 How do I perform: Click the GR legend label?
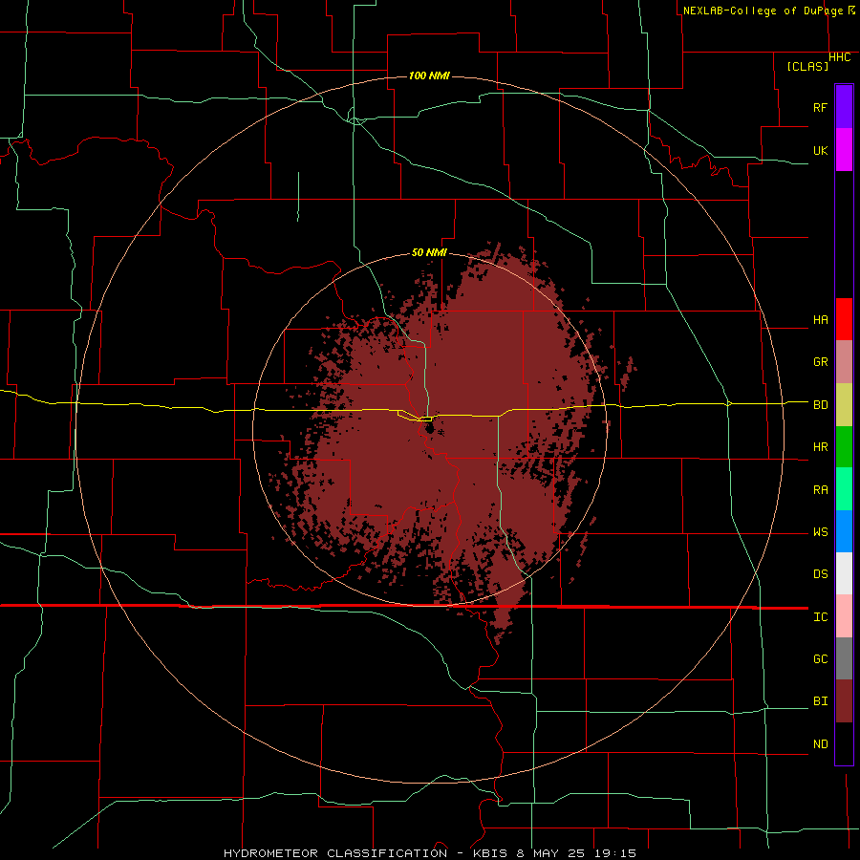(820, 362)
